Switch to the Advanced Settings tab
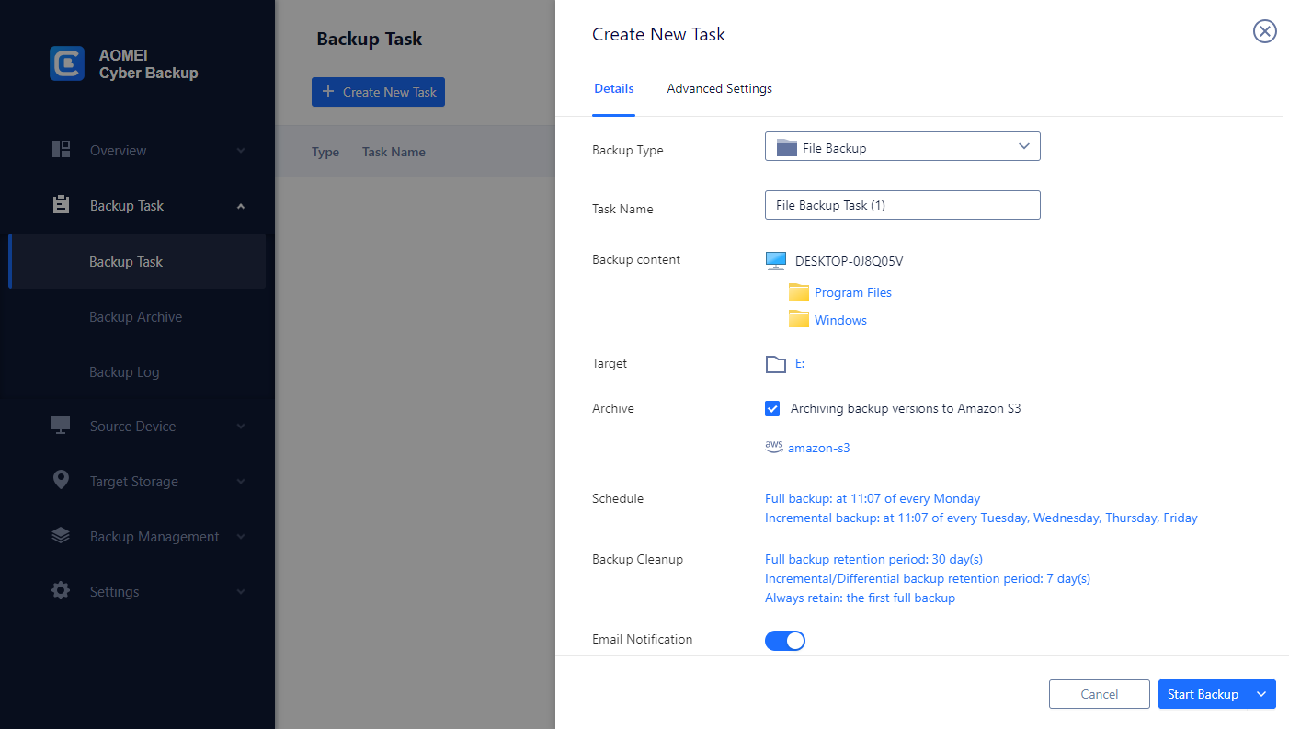This screenshot has width=1289, height=729. [x=719, y=89]
